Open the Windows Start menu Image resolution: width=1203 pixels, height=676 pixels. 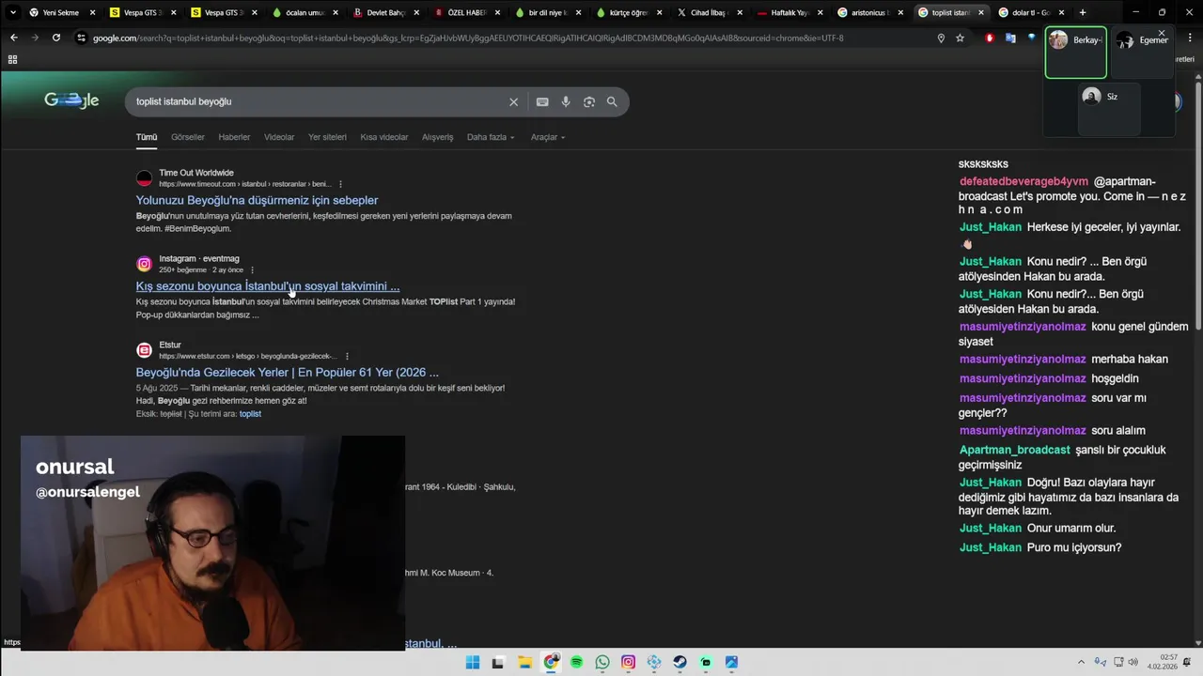click(473, 662)
